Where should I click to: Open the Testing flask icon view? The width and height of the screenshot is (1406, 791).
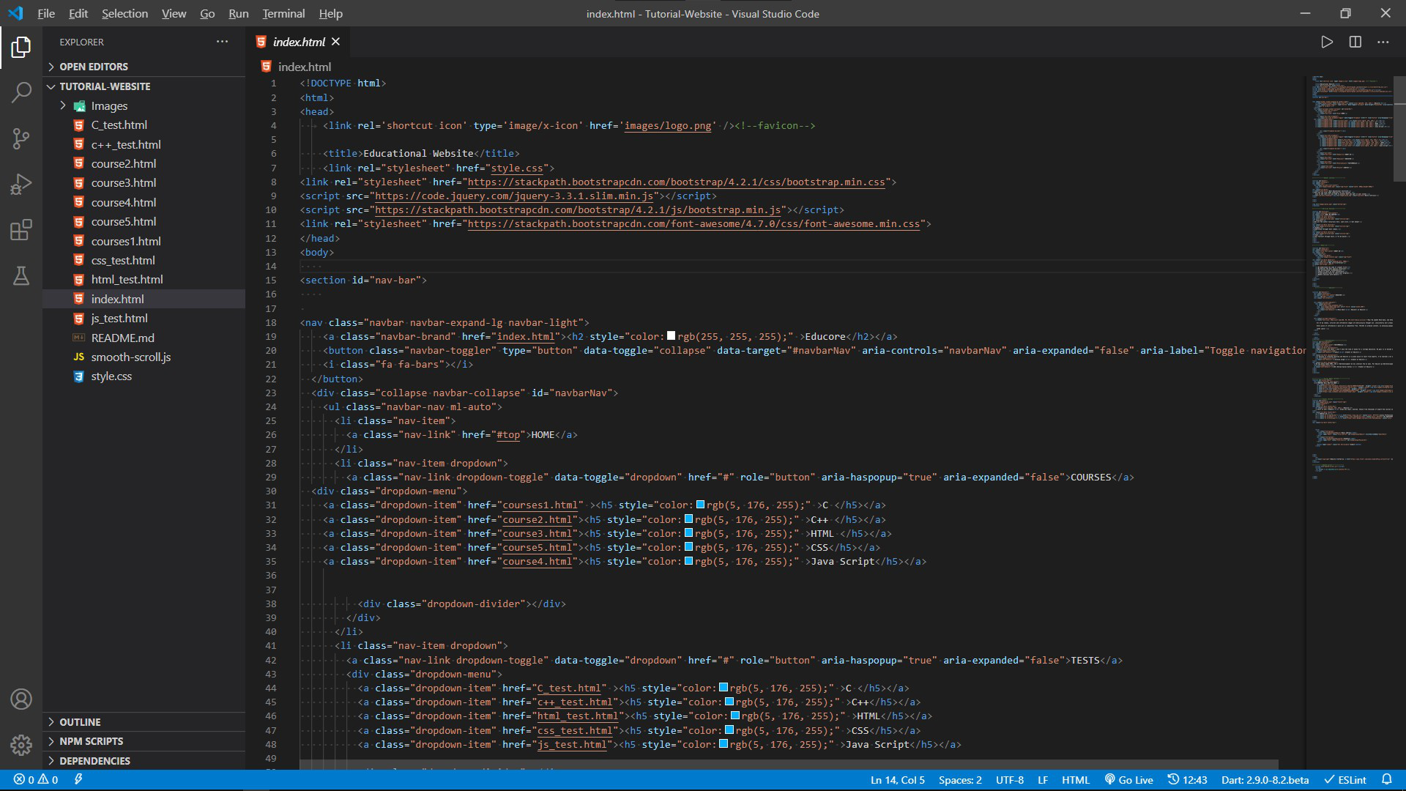pyautogui.click(x=21, y=276)
